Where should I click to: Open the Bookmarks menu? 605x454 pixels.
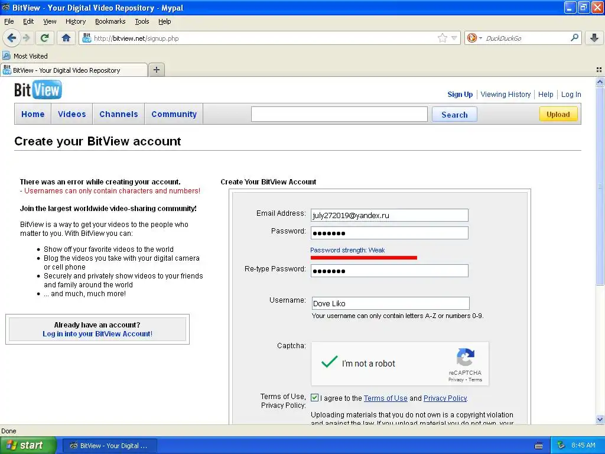click(110, 21)
